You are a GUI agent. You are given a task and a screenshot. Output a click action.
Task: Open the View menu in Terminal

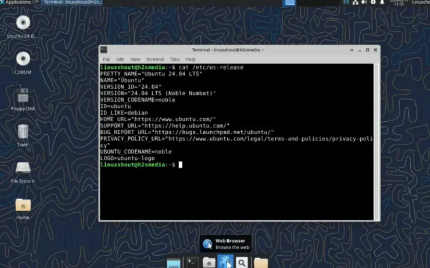click(135, 59)
